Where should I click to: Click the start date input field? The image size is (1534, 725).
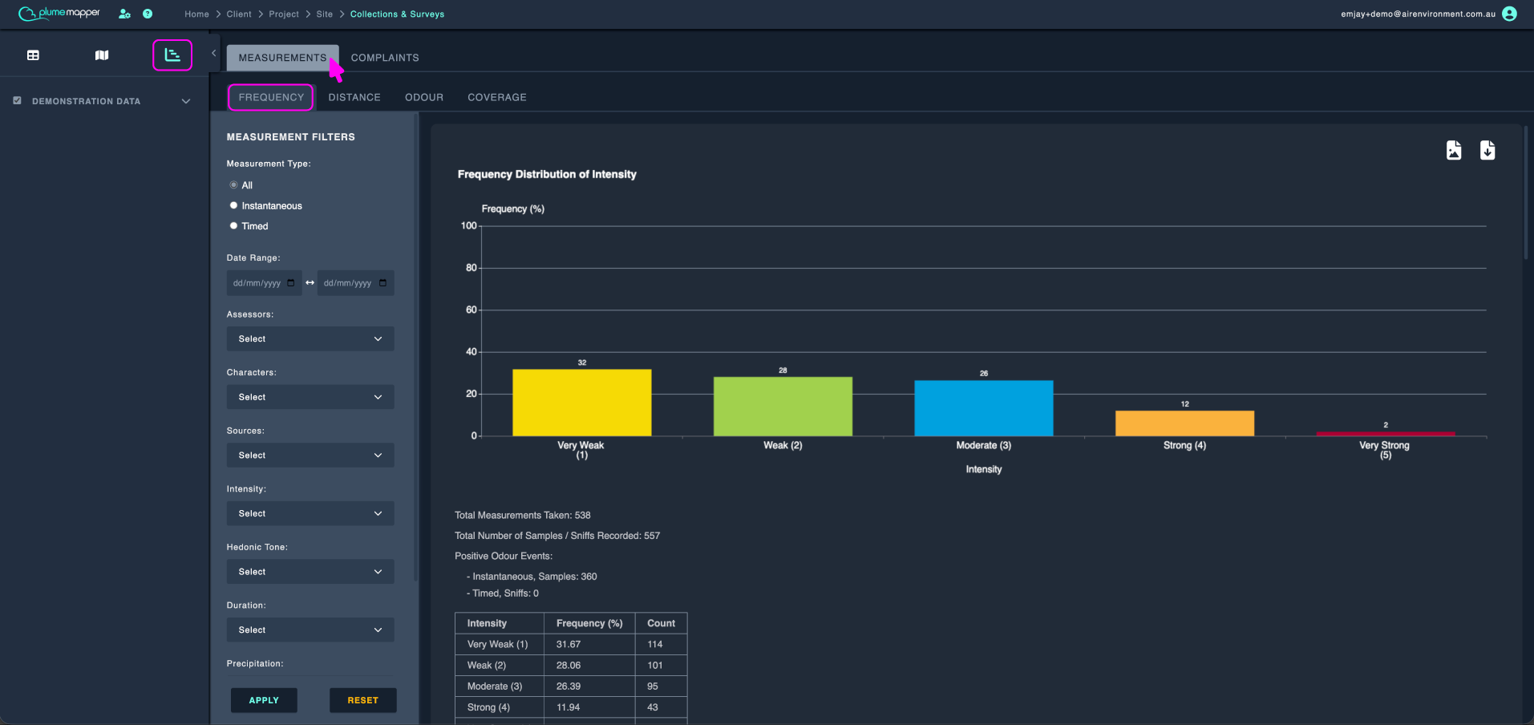click(265, 283)
